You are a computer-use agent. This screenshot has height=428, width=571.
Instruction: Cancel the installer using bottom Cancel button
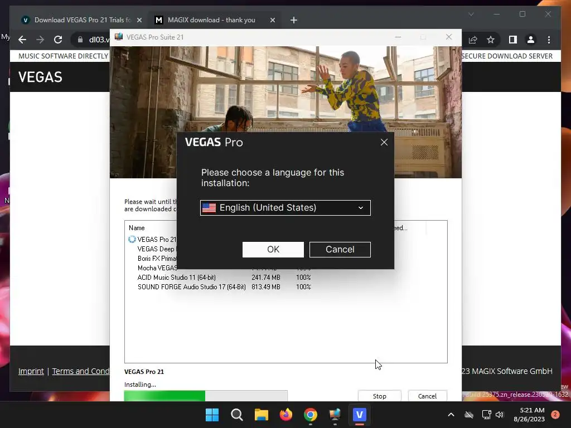(427, 396)
